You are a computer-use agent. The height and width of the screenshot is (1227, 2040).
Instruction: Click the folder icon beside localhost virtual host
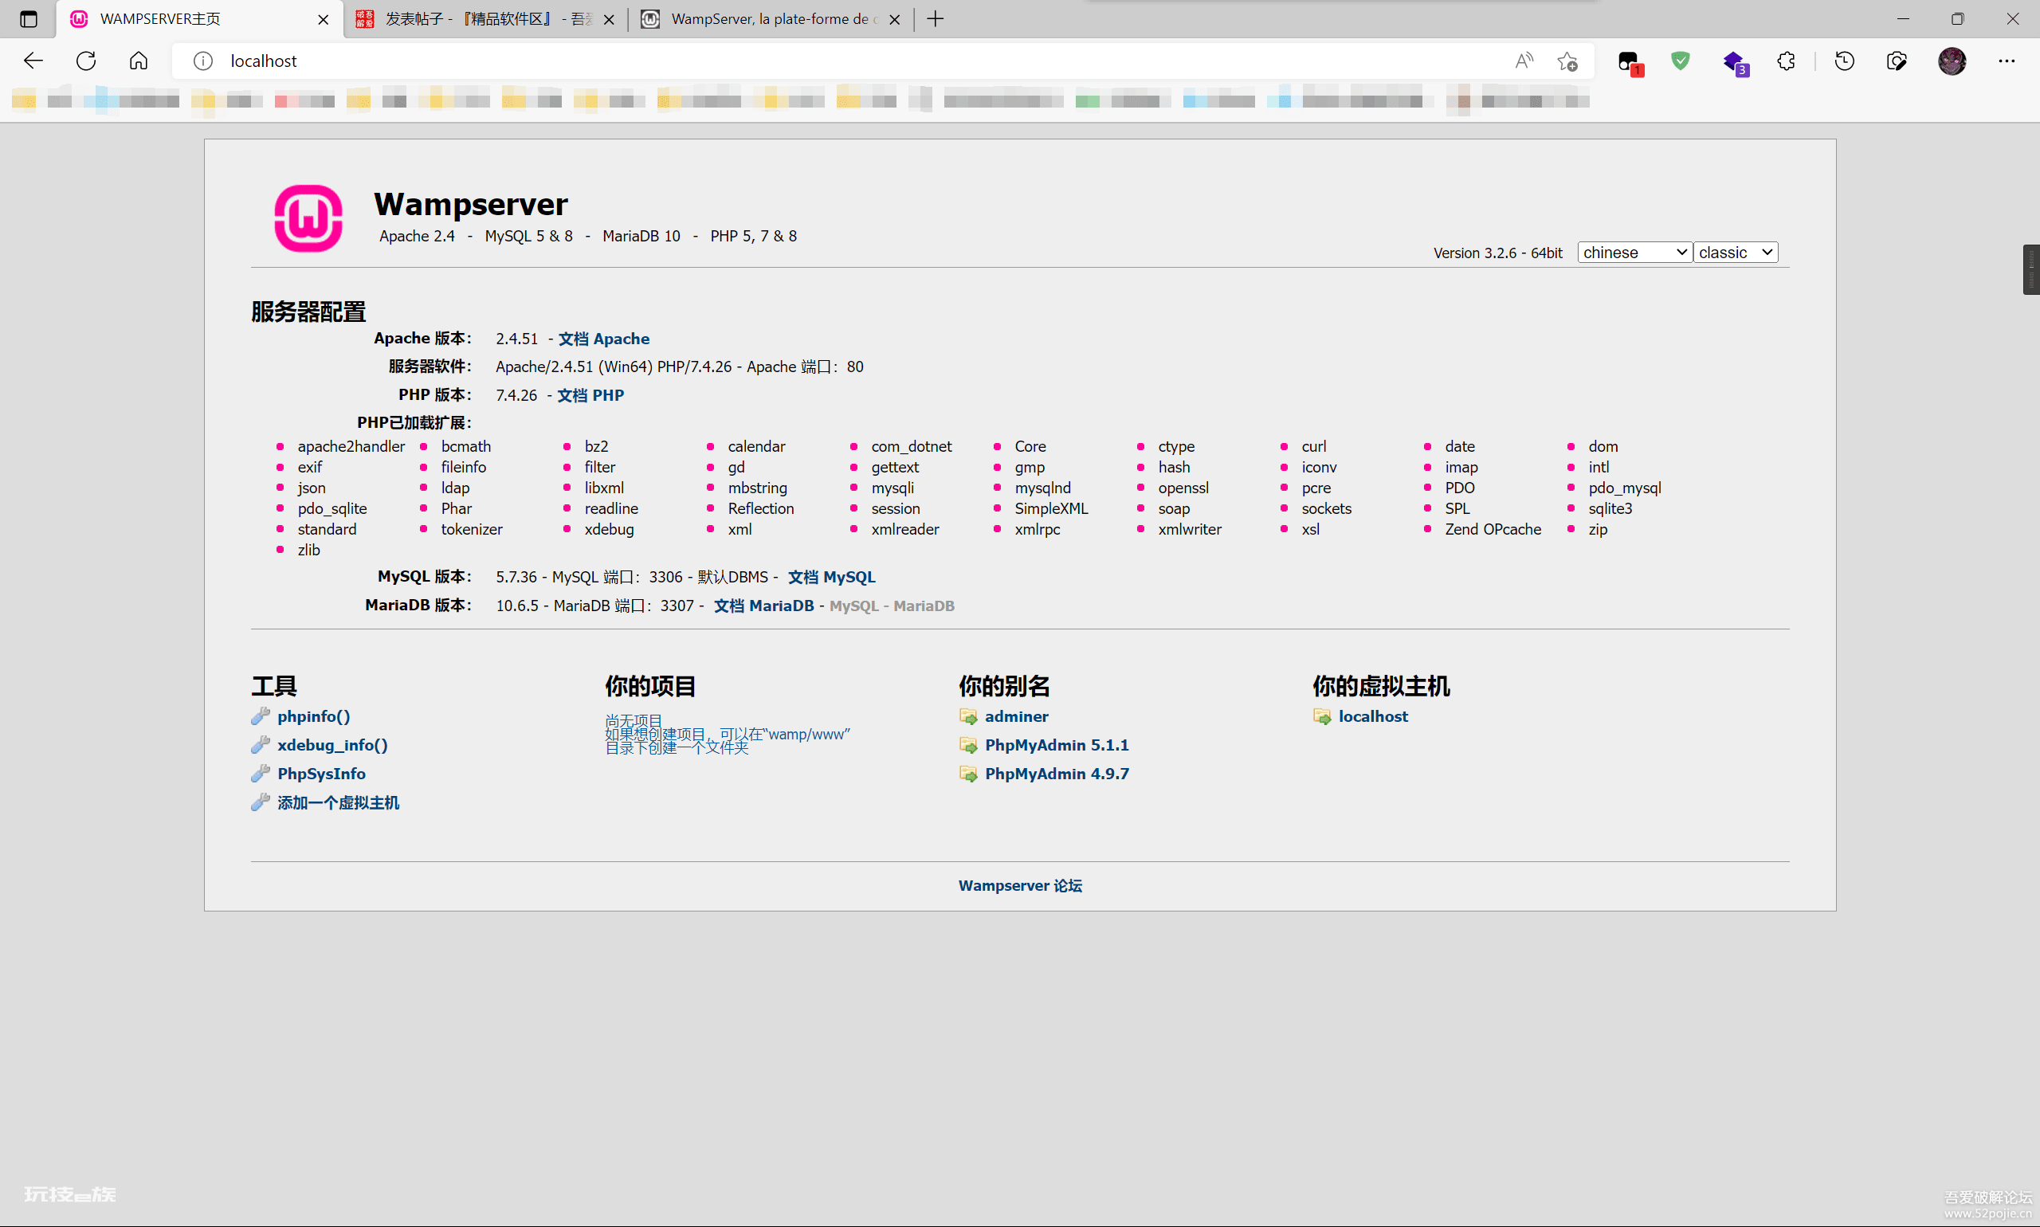click(1322, 716)
